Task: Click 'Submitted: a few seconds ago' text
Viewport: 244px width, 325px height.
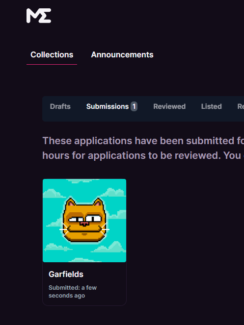Action: coord(73,292)
